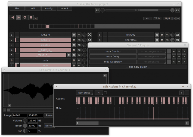Screen dimensions: 193x137
Task: Open FX for the kick002 channel
Action: [x=167, y=35]
